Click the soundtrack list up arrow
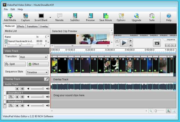The width and height of the screenshot is (180, 122). 5,95
